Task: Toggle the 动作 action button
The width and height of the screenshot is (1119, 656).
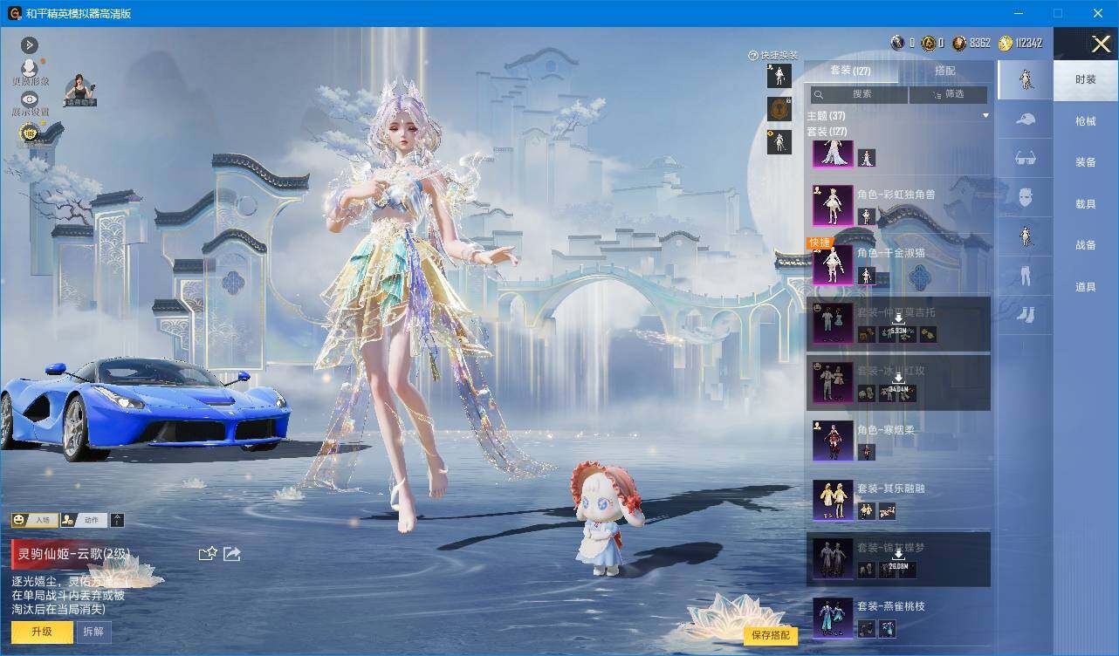Action: coord(84,520)
